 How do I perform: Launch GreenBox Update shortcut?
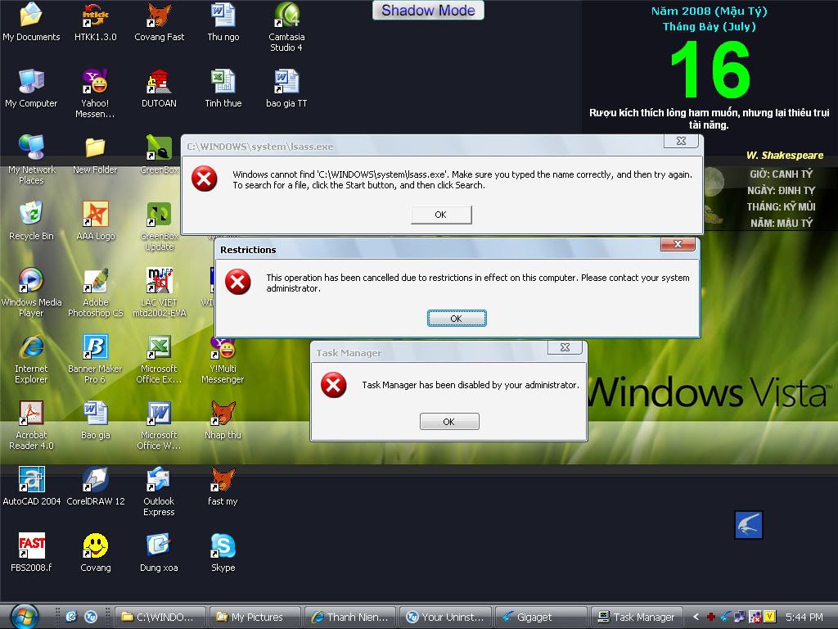pos(159,226)
